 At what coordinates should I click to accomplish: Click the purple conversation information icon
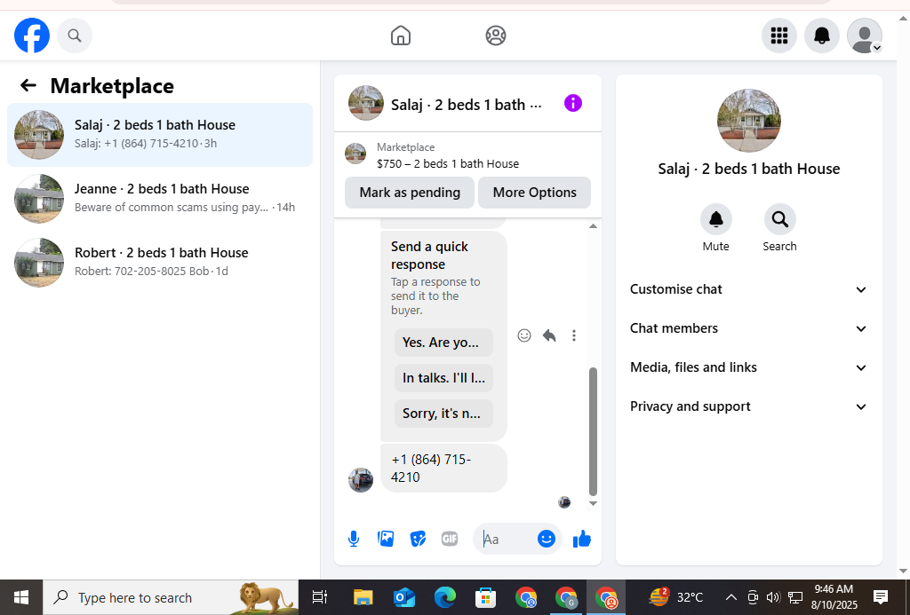coord(573,104)
